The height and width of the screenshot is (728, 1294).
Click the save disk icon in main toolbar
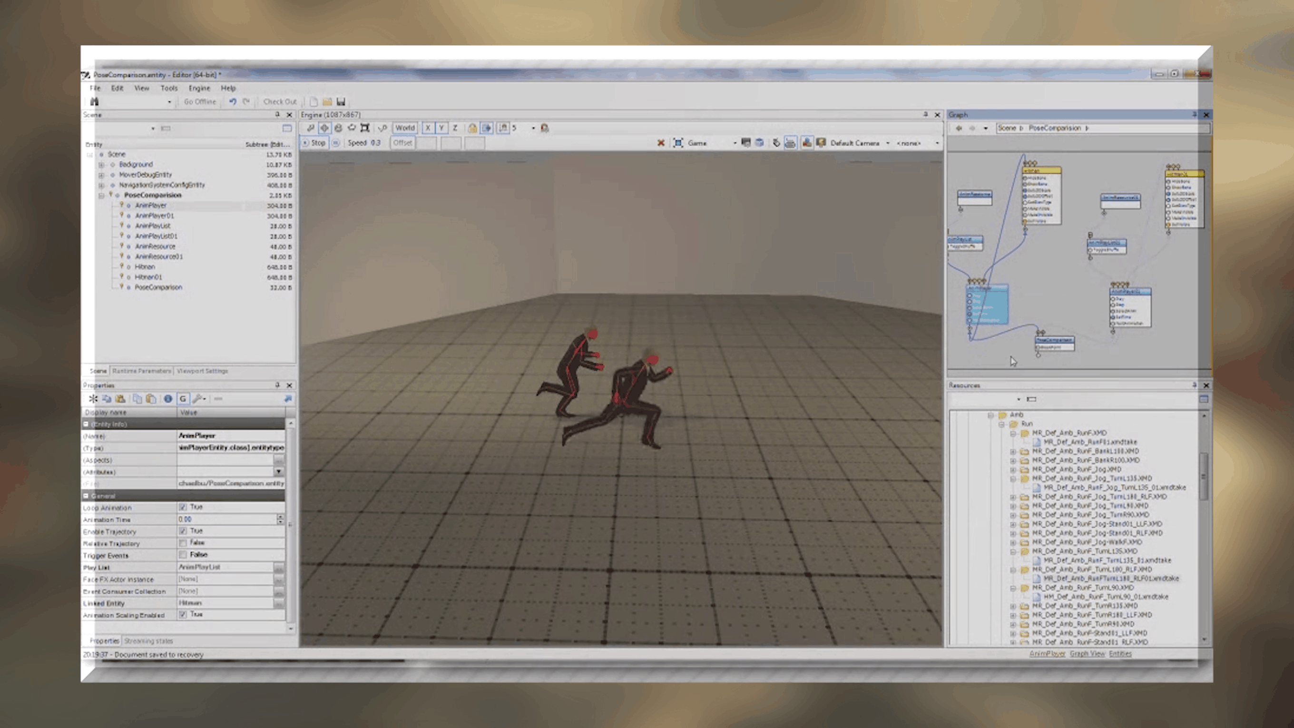(x=341, y=101)
